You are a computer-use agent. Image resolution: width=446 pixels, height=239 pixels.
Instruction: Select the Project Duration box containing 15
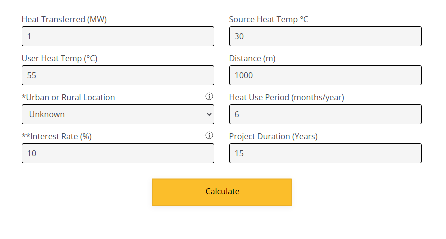[x=325, y=153]
